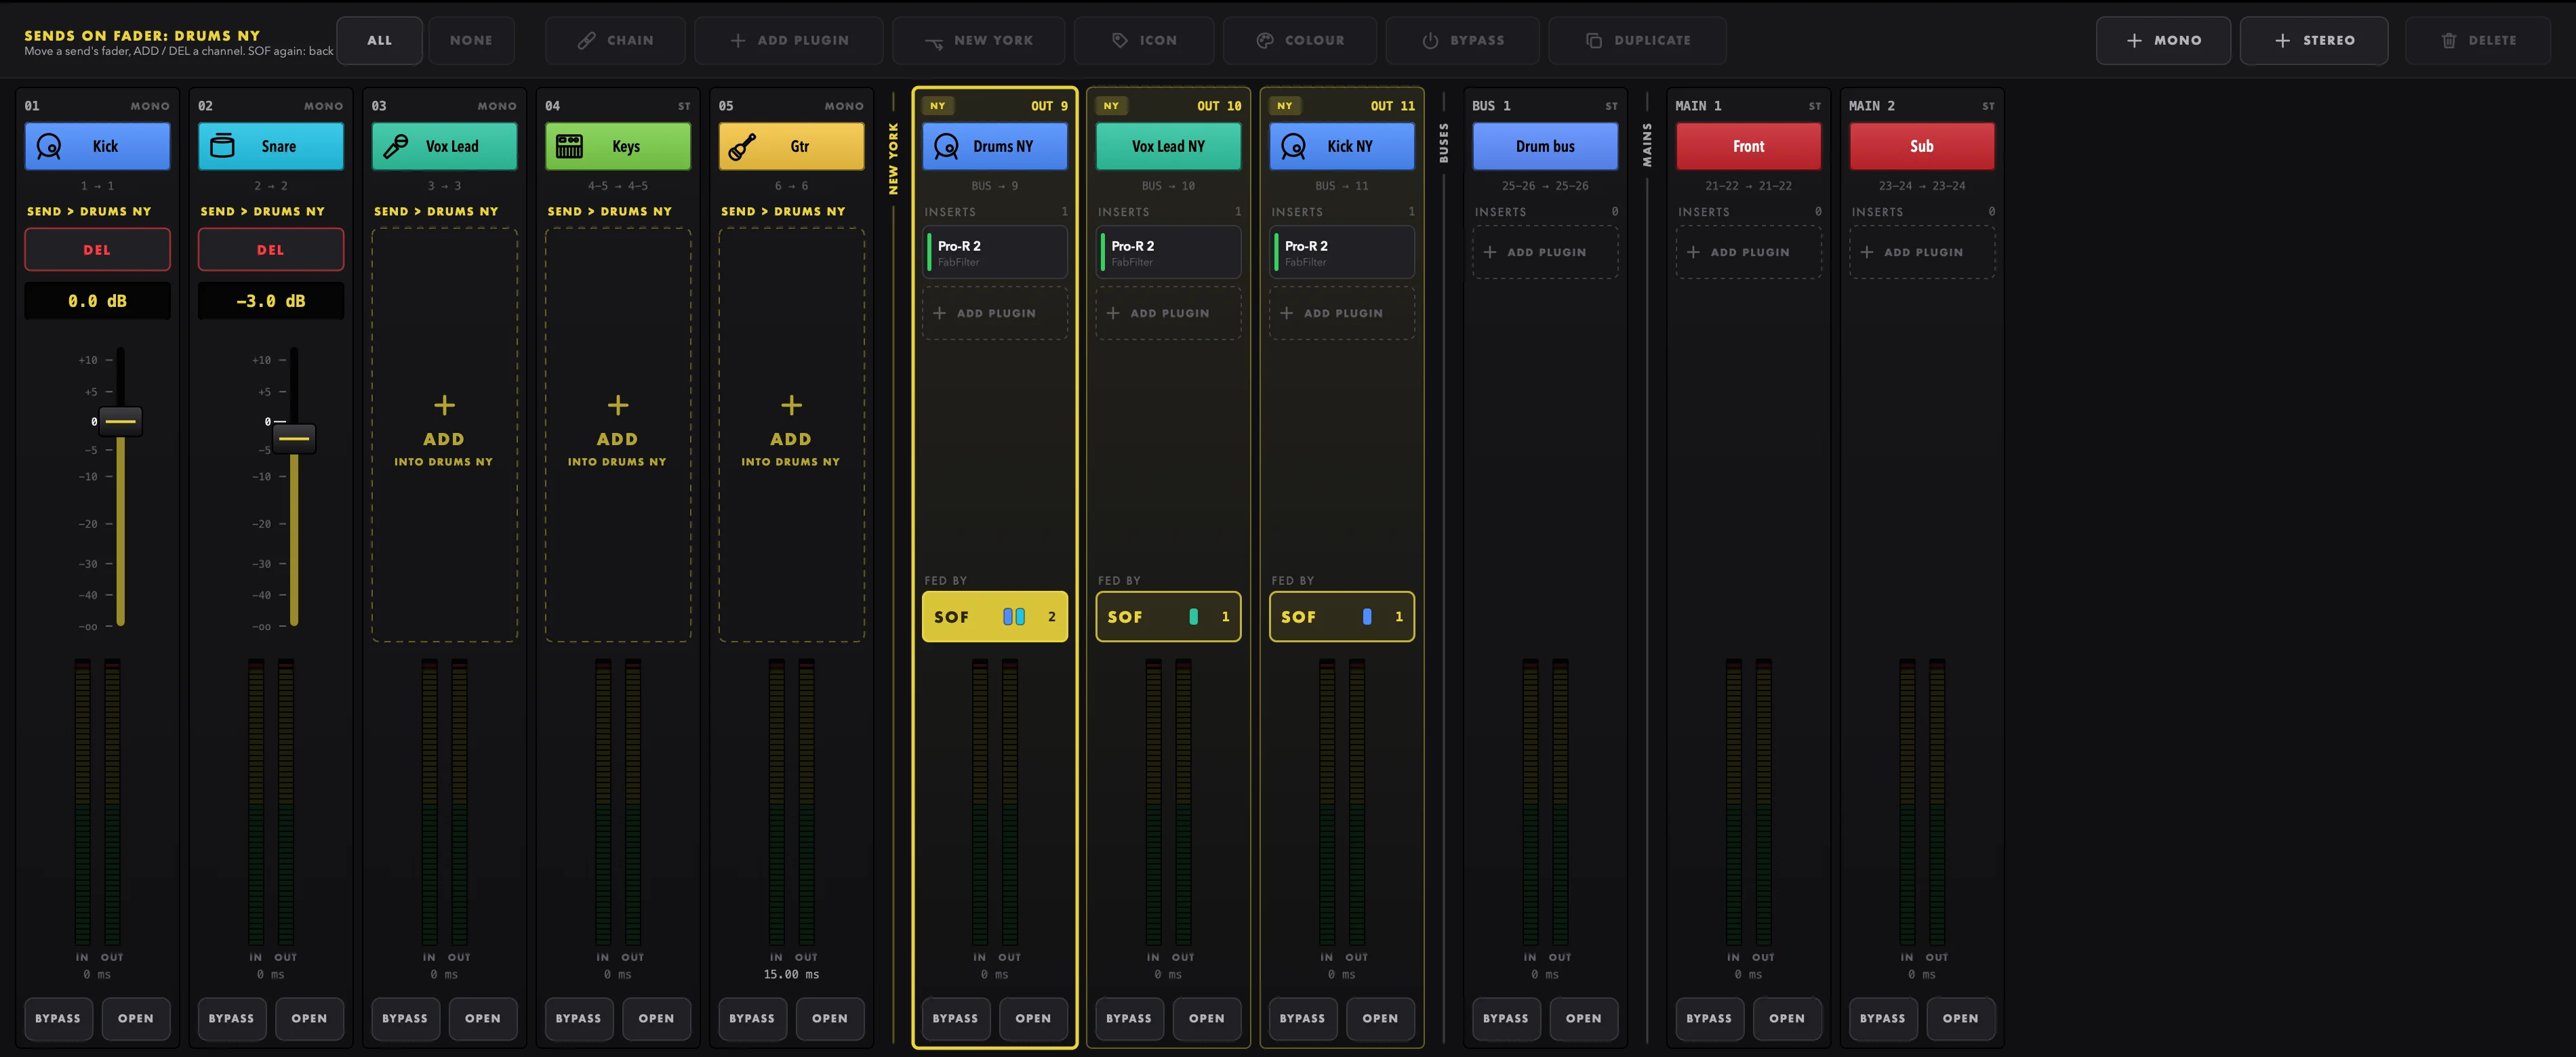Viewport: 2576px width, 1057px height.
Task: Add Keys into Drums NY
Action: pyautogui.click(x=618, y=434)
